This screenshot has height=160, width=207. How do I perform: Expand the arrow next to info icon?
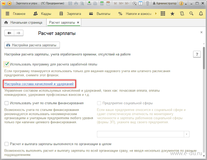[x=186, y=4]
